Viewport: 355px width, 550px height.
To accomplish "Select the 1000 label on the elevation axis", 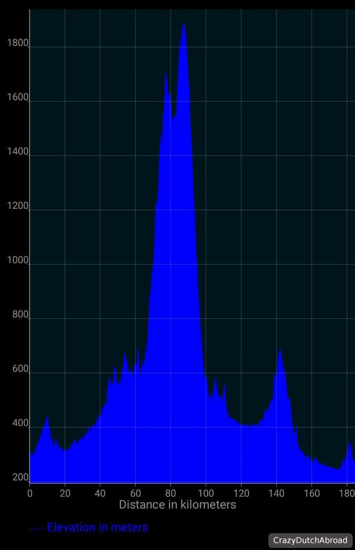I will [18, 260].
